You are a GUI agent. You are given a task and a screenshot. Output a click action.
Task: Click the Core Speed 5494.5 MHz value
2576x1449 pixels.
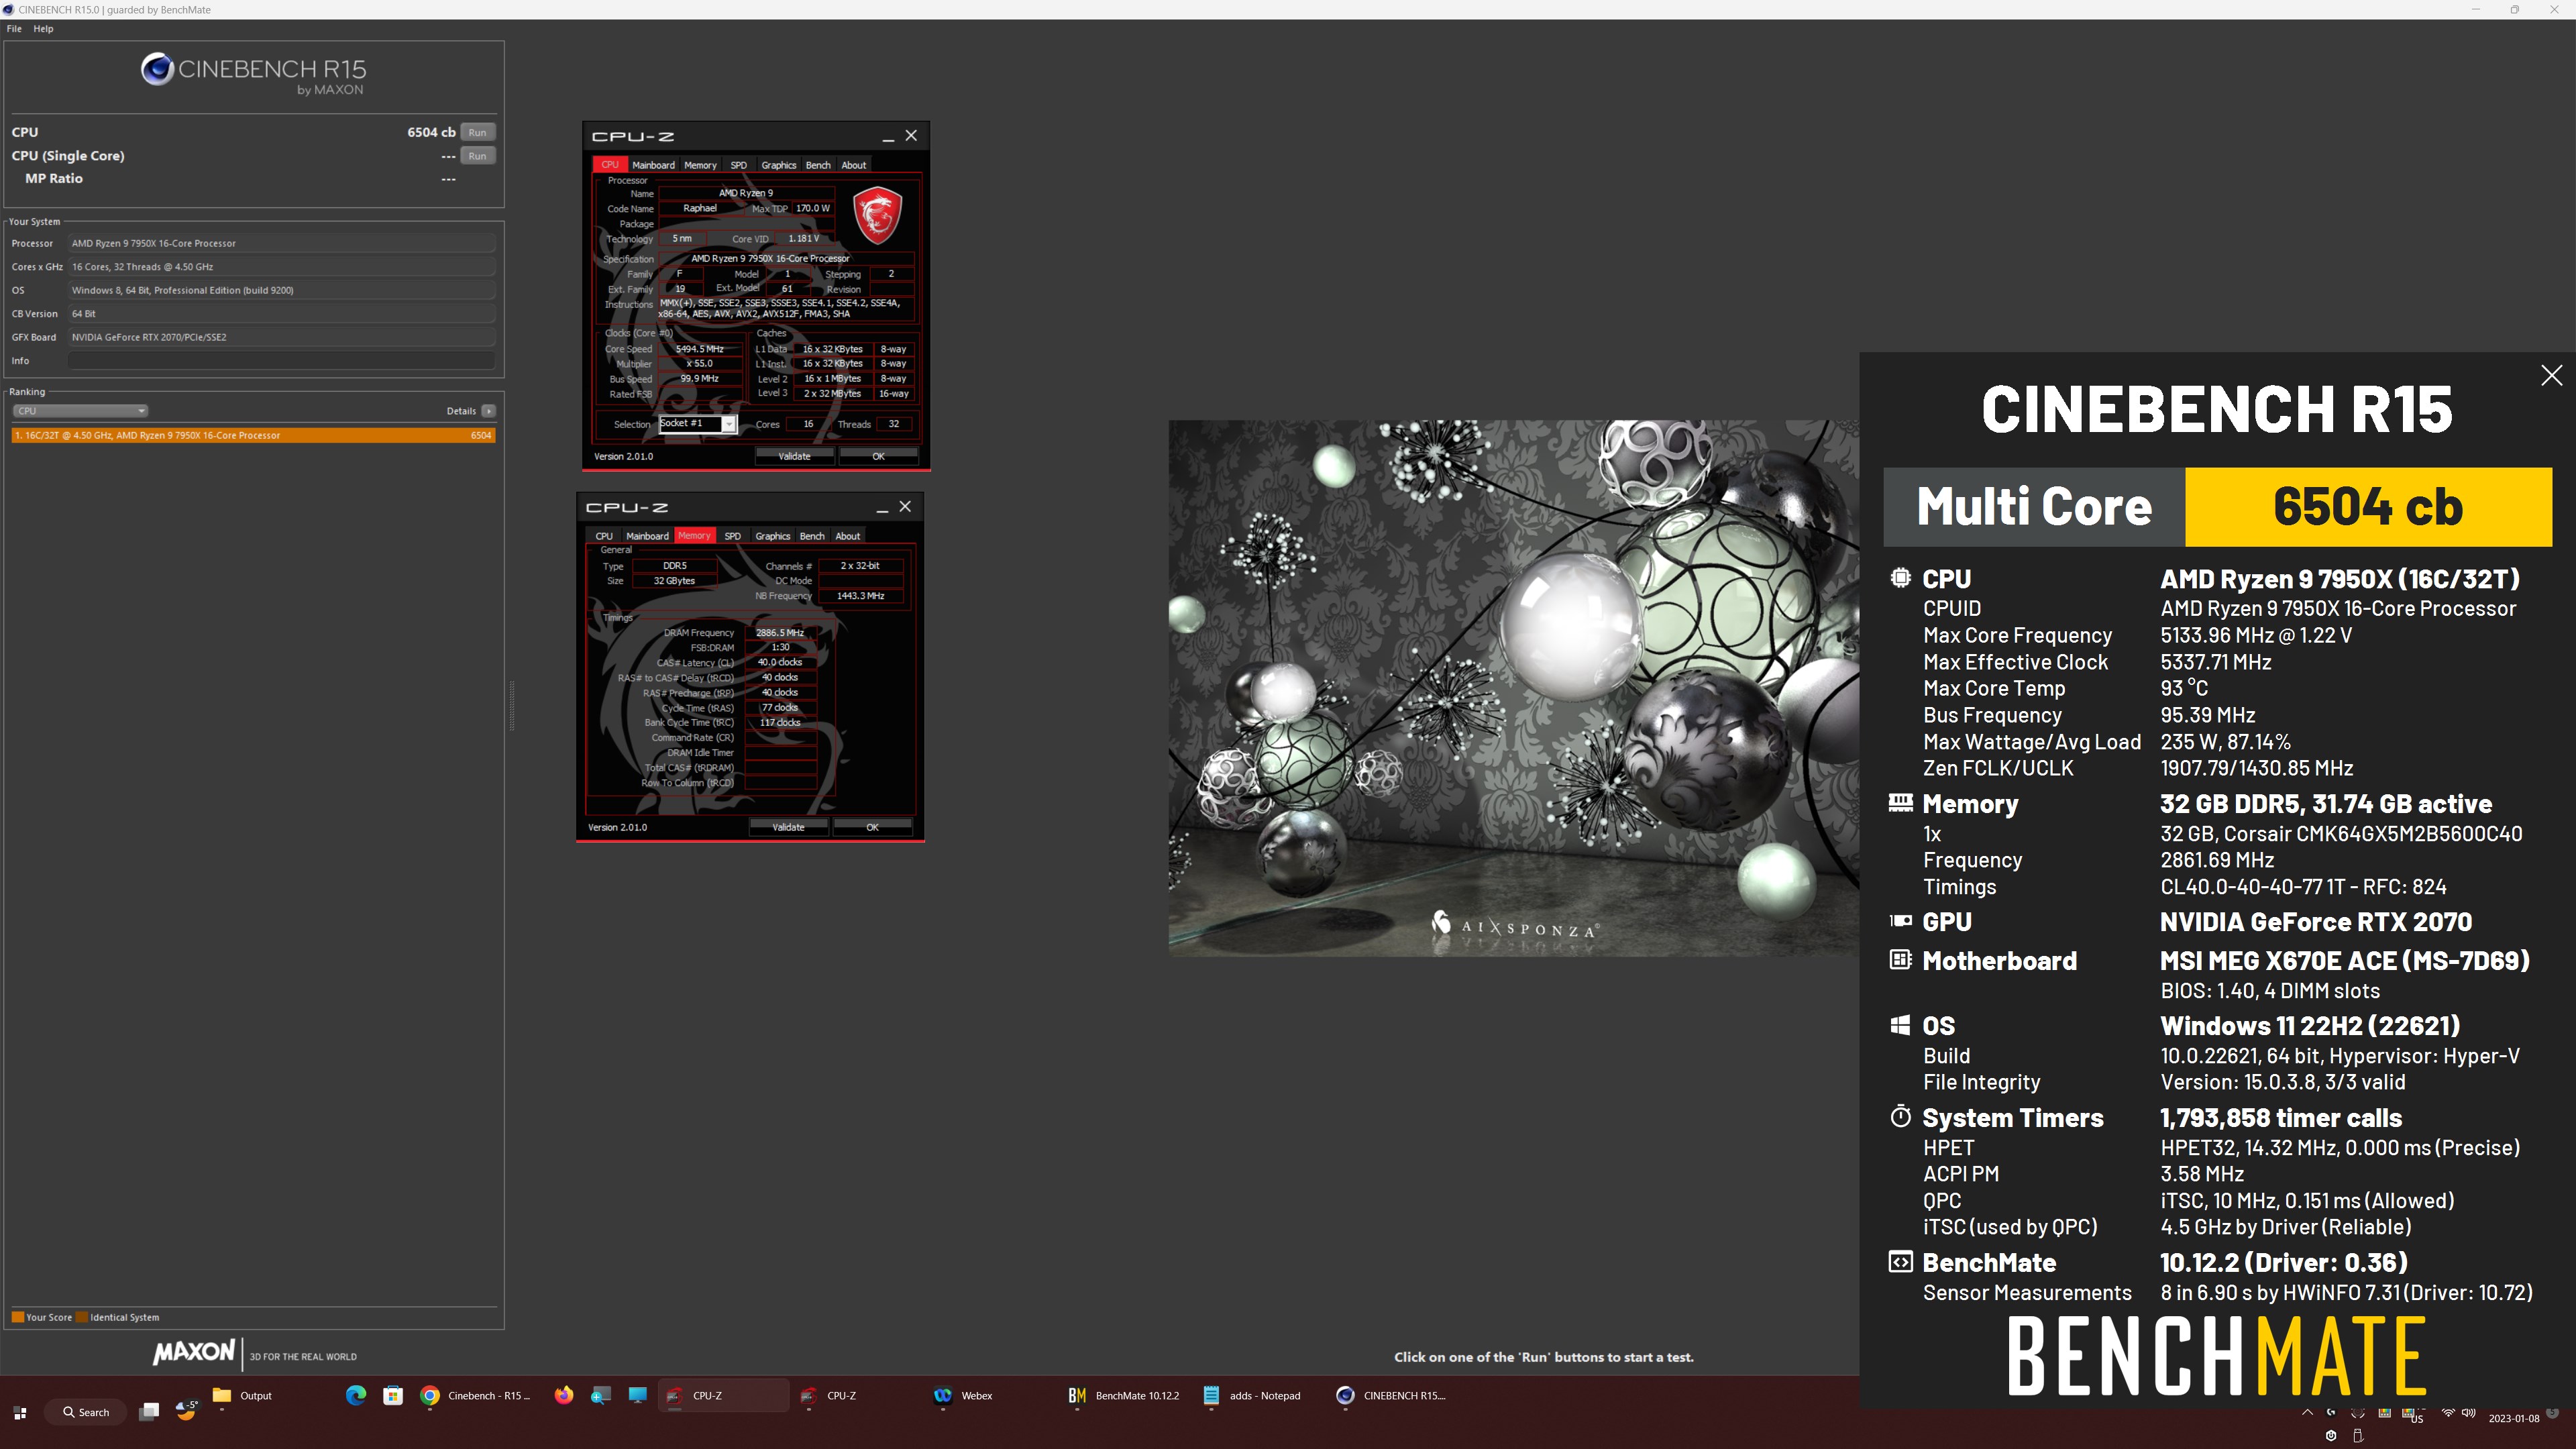(700, 349)
